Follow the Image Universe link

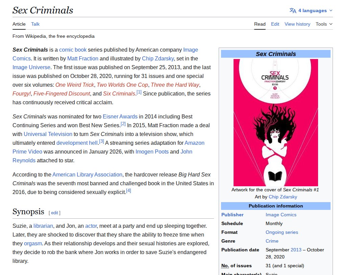tap(31, 67)
